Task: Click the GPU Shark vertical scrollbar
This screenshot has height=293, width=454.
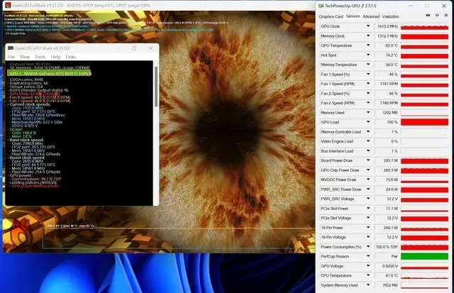Action: pos(156,87)
